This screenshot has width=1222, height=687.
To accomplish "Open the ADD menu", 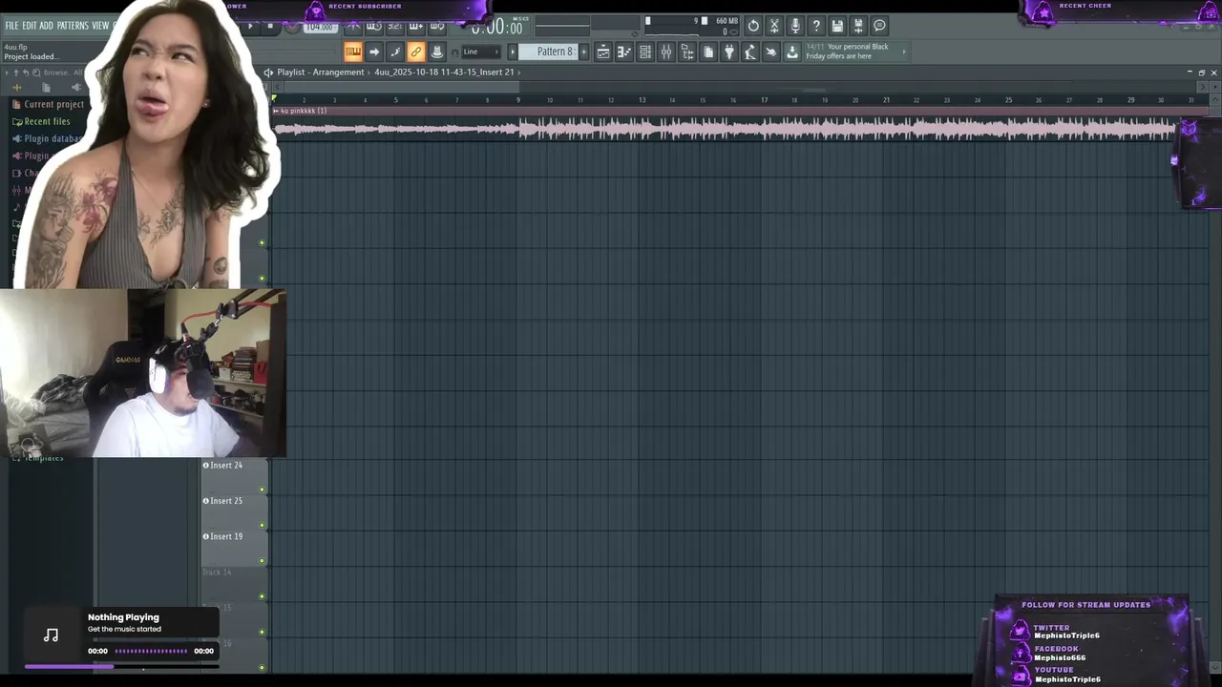I will [x=46, y=26].
